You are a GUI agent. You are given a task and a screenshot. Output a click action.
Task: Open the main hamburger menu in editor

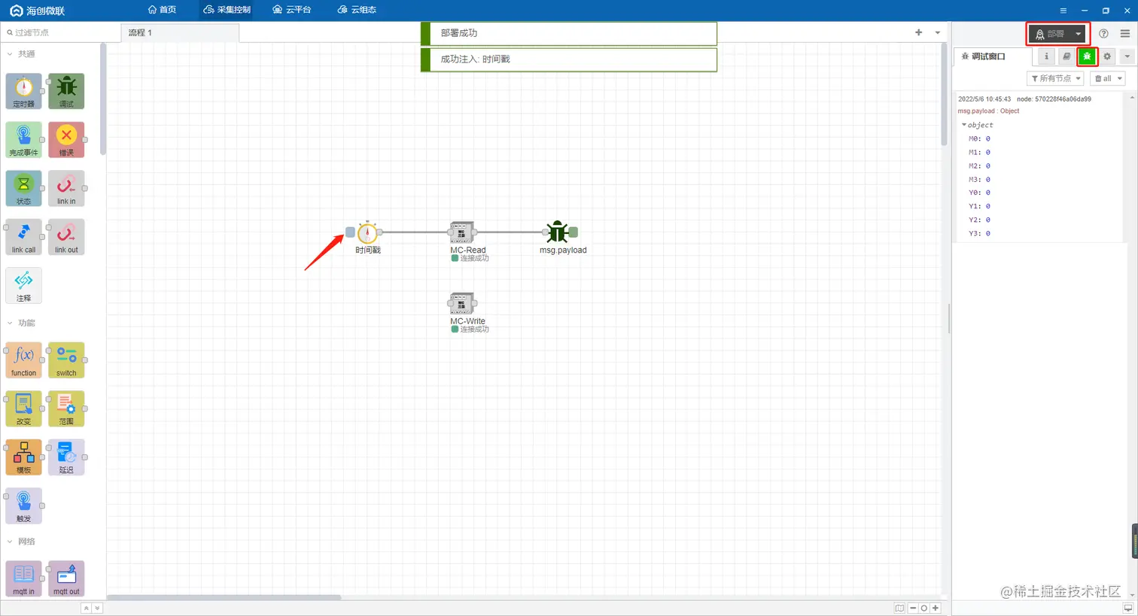click(x=1125, y=34)
